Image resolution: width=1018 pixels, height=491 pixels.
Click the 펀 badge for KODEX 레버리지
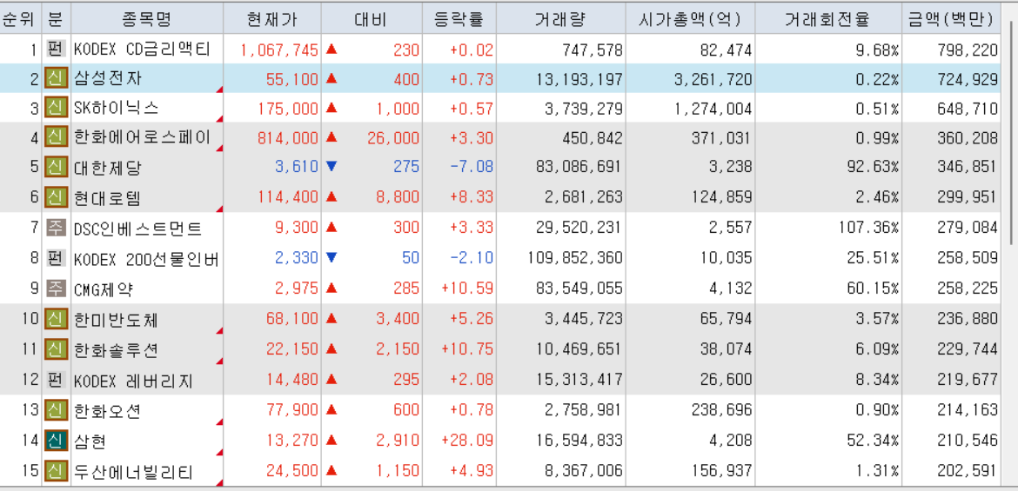click(x=56, y=380)
